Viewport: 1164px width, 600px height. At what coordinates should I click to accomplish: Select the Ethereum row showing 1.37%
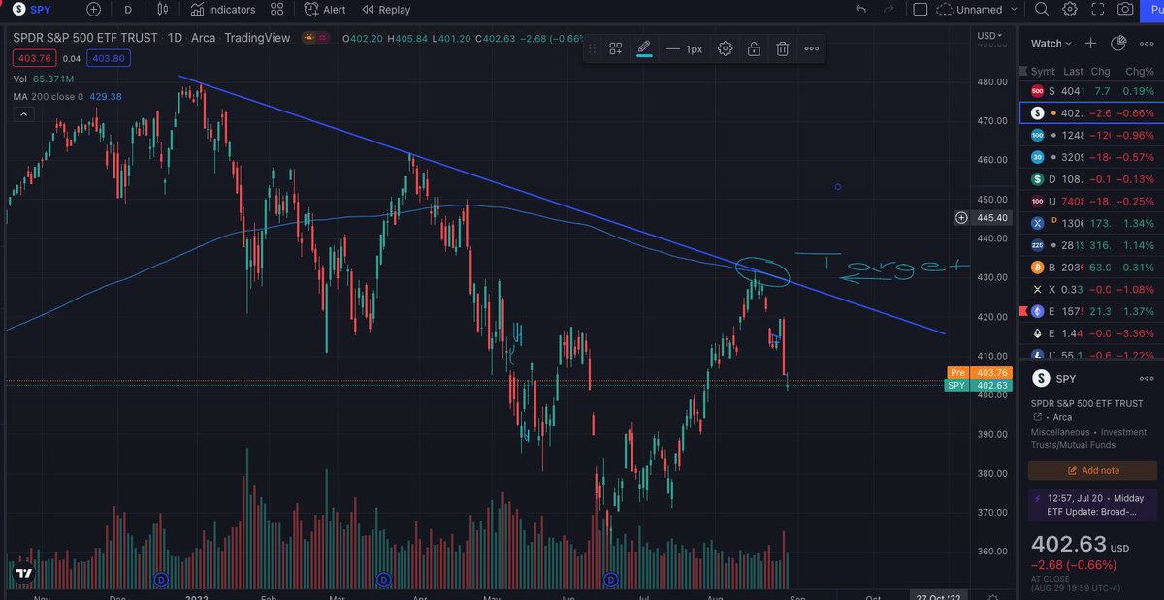[x=1092, y=311]
